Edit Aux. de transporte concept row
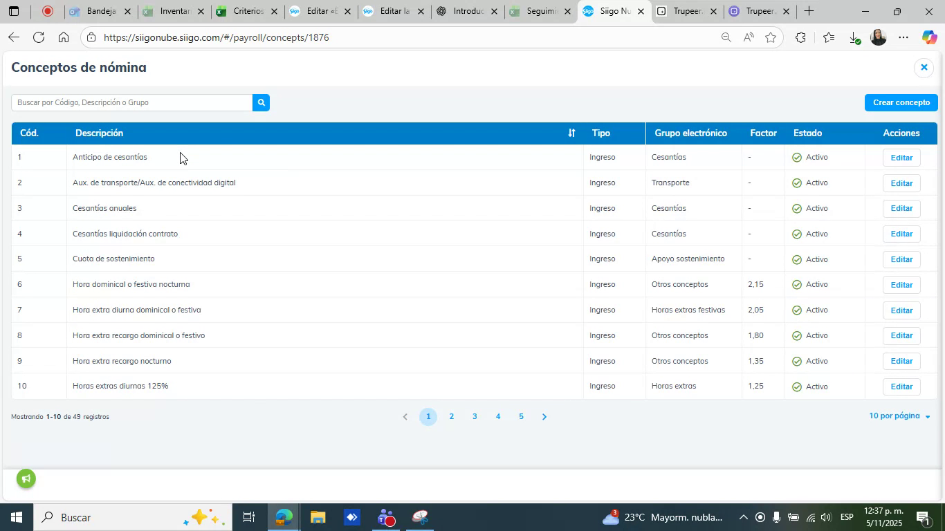The image size is (945, 531). pos(901,183)
